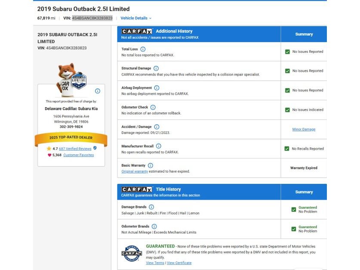Screen dimensions: 360x270
Task: Open the Structural Damage info icon
Action: coord(156,68)
